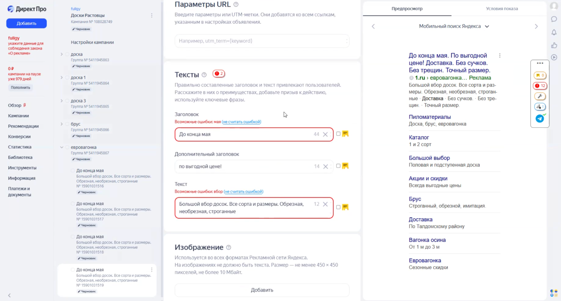Expand the доска group tree node

61,54
